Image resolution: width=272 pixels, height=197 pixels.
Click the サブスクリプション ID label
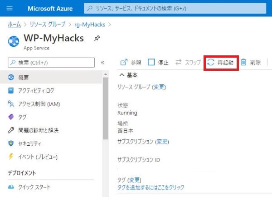(x=139, y=160)
